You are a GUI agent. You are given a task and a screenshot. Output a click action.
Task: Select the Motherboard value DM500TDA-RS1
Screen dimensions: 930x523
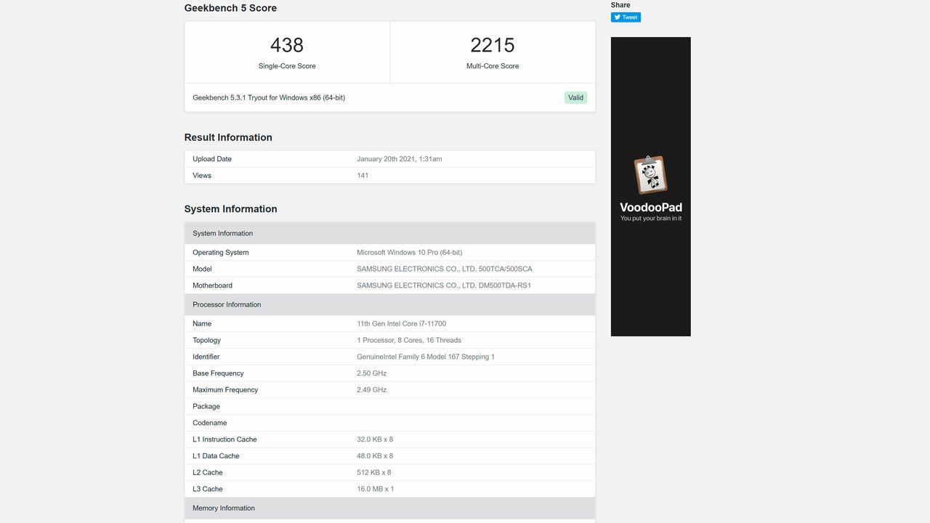point(444,286)
